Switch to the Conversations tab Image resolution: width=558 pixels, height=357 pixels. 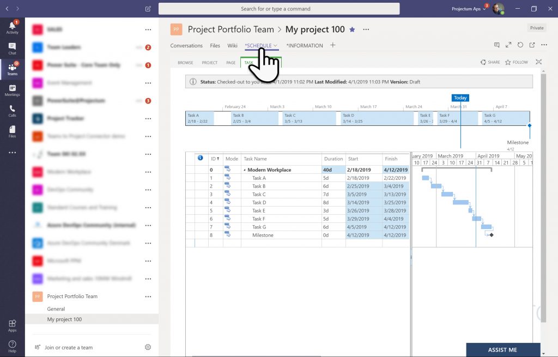point(186,46)
